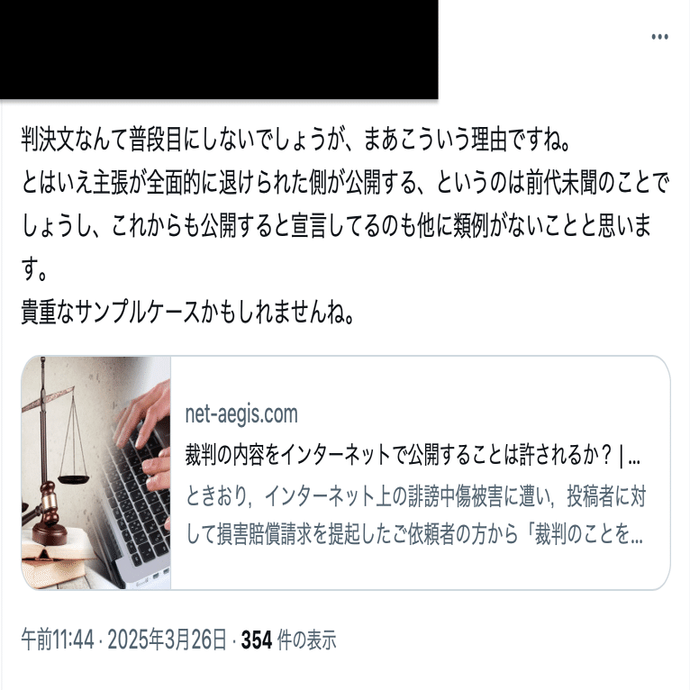Click the sentence starting とはいえ主張が全面的に

(x=345, y=182)
